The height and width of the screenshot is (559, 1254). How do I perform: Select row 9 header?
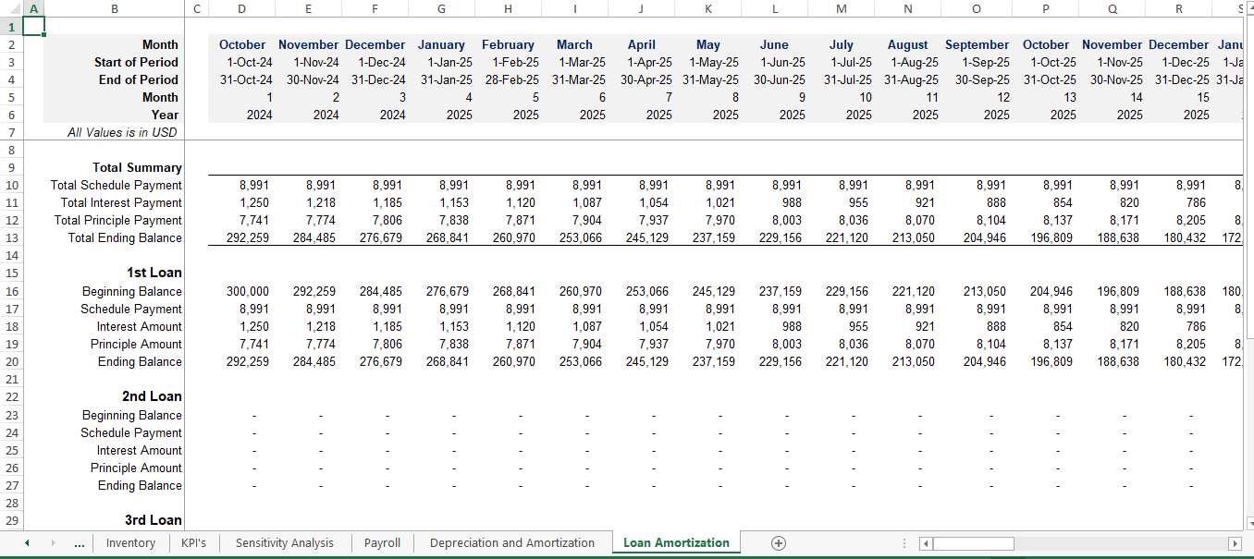coord(10,167)
